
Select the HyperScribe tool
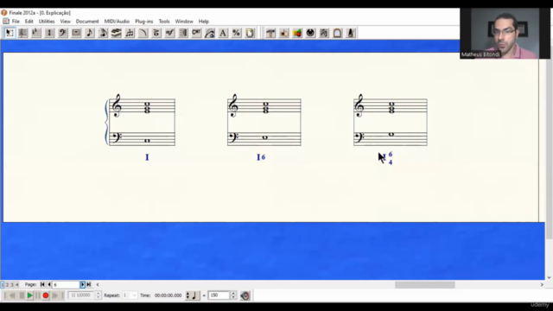(117, 33)
